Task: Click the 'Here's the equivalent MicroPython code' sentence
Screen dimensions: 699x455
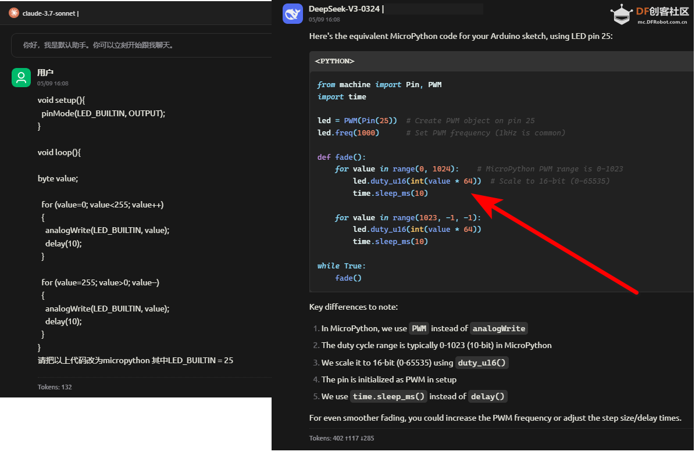Action: [x=461, y=36]
